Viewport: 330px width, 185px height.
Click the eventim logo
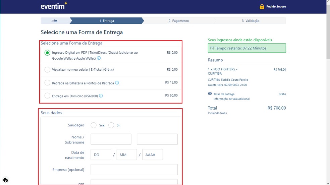pos(54,6)
